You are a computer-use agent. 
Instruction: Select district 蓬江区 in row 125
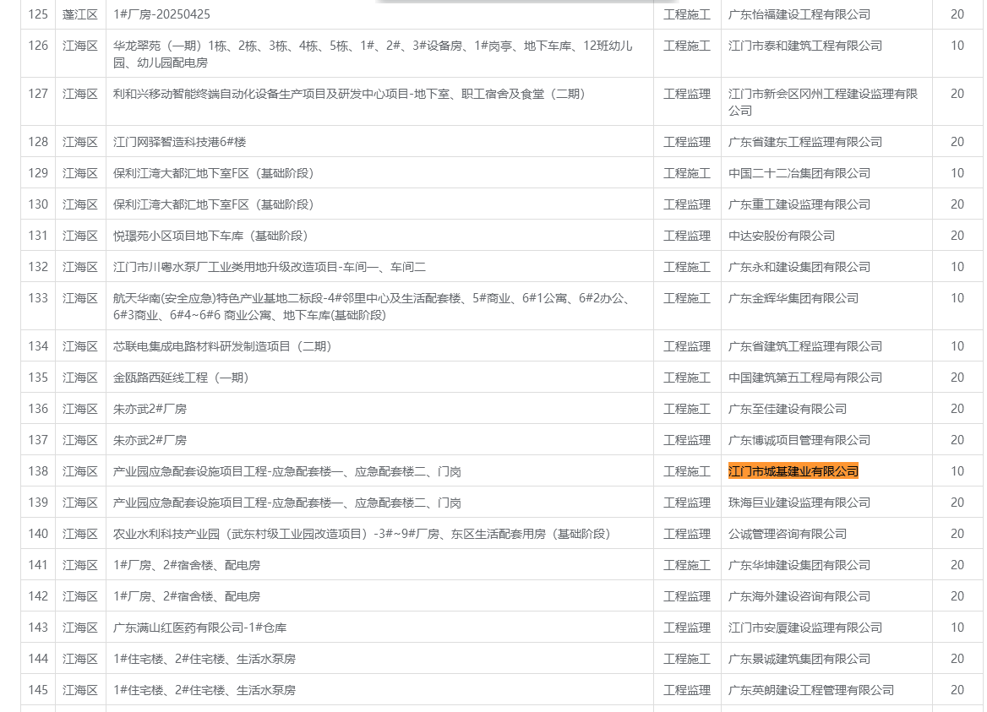tap(80, 14)
